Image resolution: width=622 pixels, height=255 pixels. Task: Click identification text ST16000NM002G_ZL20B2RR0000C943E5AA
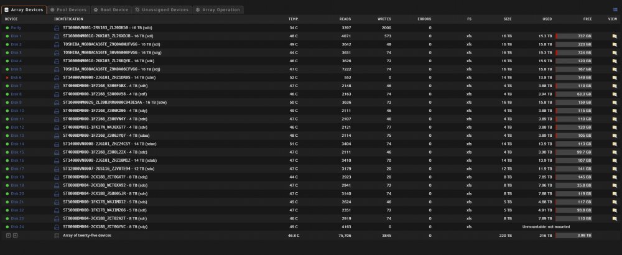[101, 103]
